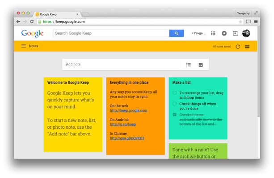Bookmark page with the star icon

[x=240, y=21]
